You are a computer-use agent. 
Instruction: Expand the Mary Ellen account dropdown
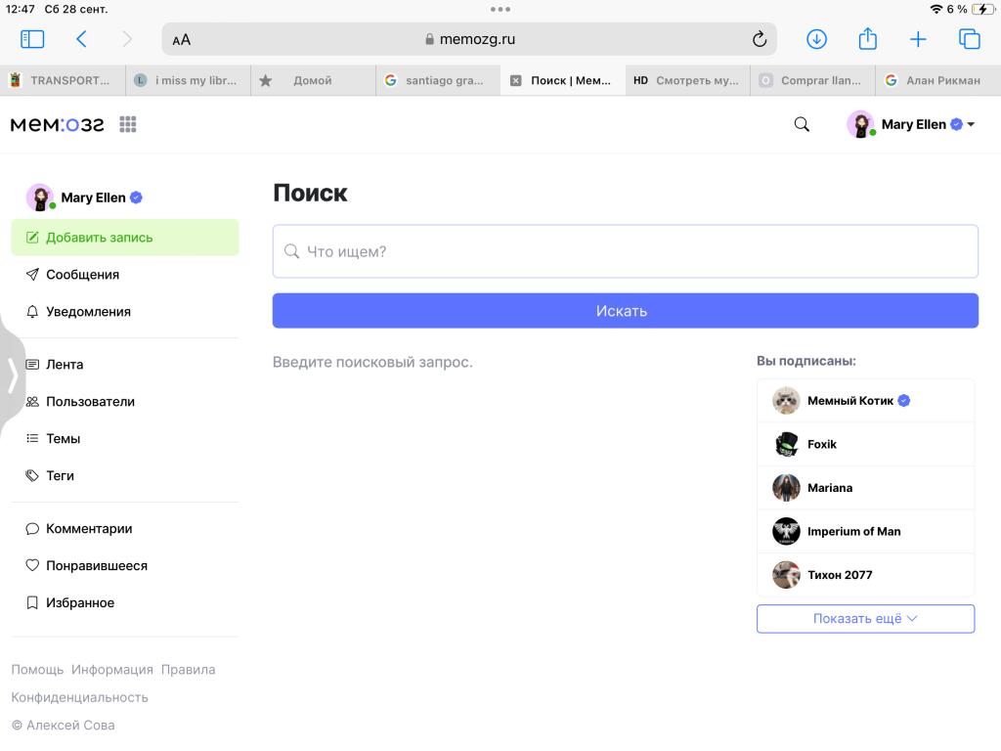(x=971, y=124)
